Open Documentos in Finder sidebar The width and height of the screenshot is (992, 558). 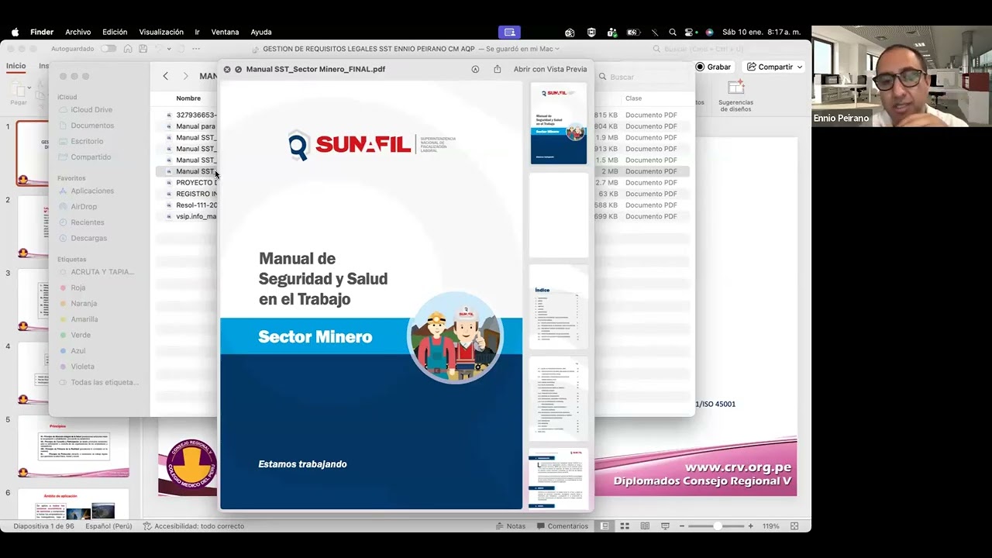tap(85, 126)
